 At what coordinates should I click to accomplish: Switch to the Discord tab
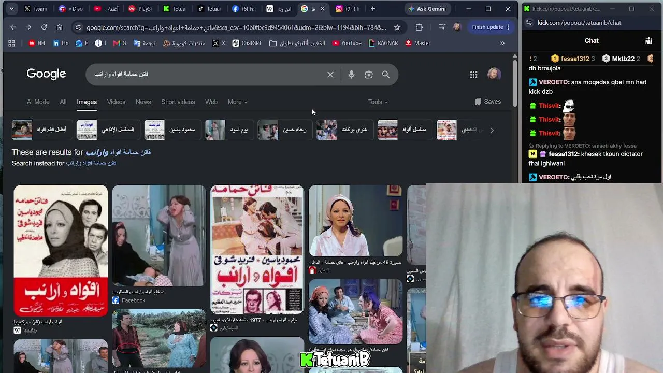point(71,9)
